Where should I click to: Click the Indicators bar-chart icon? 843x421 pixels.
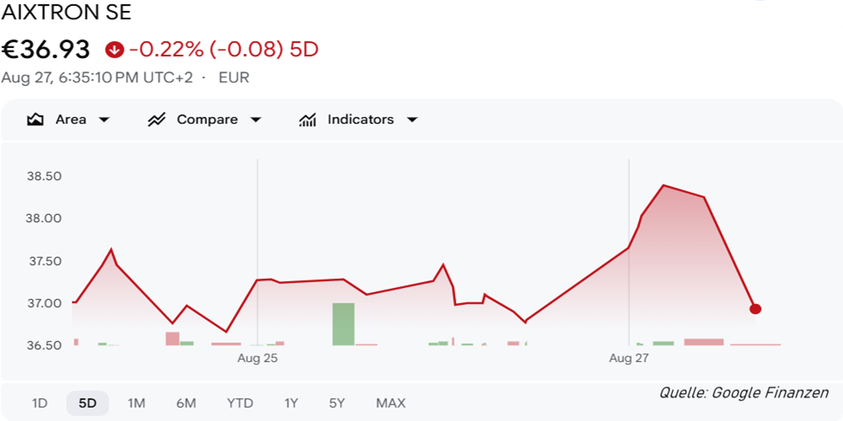point(307,120)
